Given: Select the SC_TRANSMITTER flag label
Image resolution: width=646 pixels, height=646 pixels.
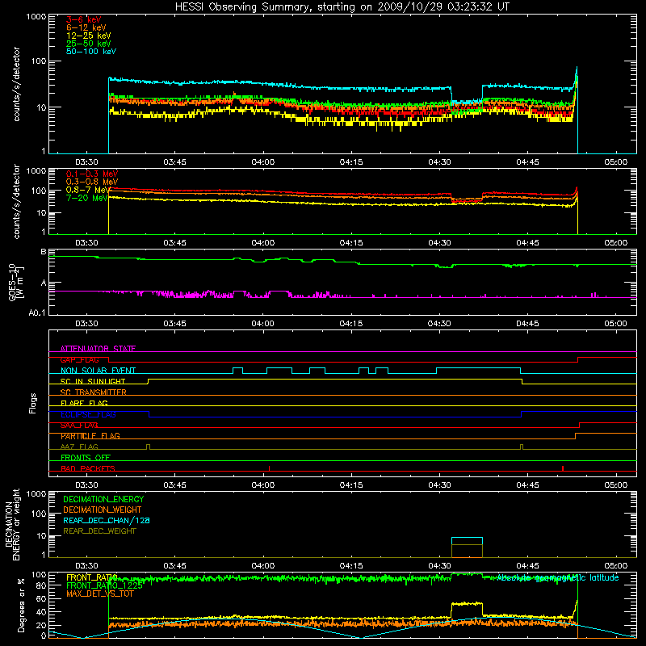Looking at the screenshot, I should coord(94,392).
